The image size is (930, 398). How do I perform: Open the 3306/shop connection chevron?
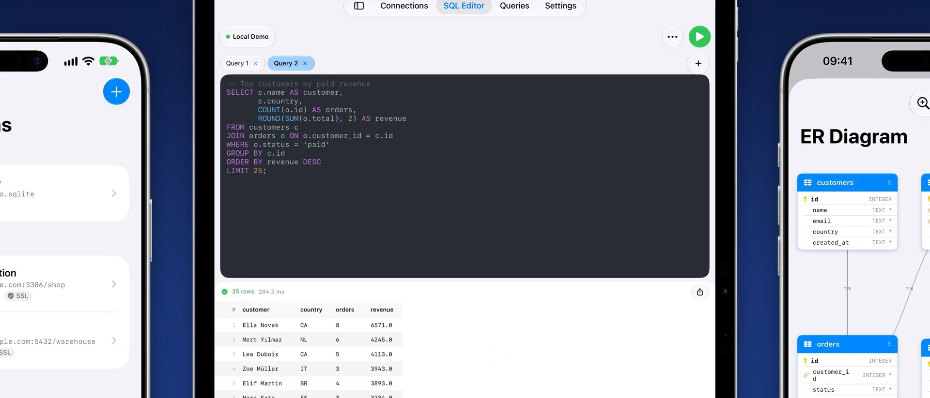click(x=114, y=284)
